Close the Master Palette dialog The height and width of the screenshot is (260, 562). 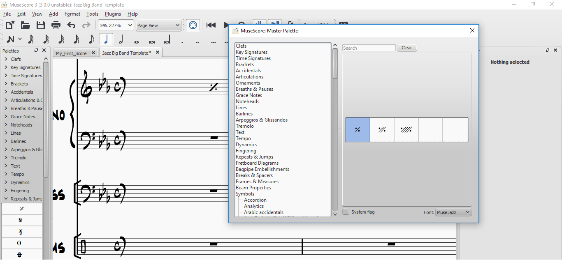point(472,30)
